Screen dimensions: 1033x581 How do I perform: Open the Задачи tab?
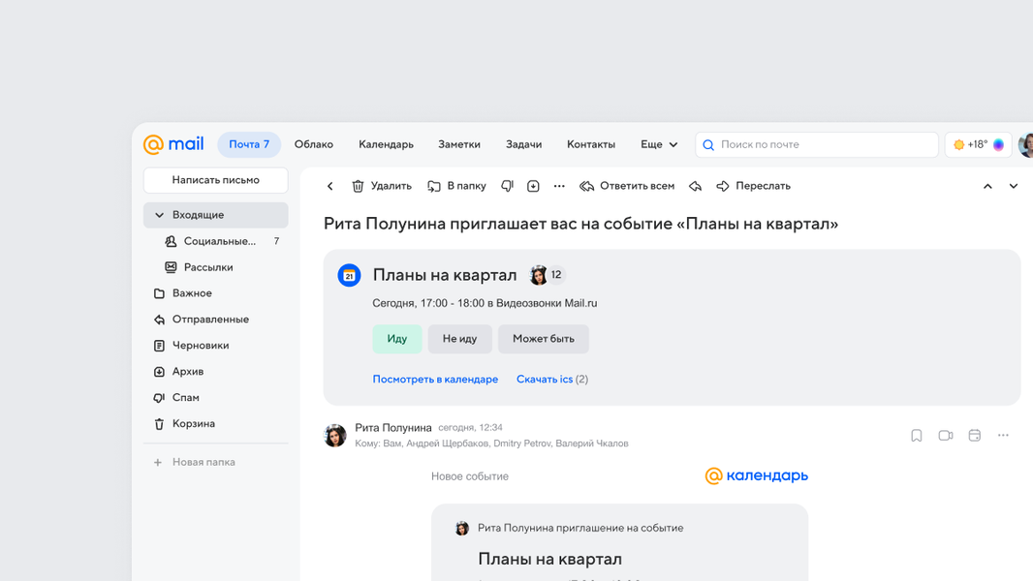[x=523, y=144]
